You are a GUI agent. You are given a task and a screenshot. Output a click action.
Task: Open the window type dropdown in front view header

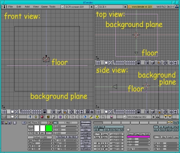[4, 112]
